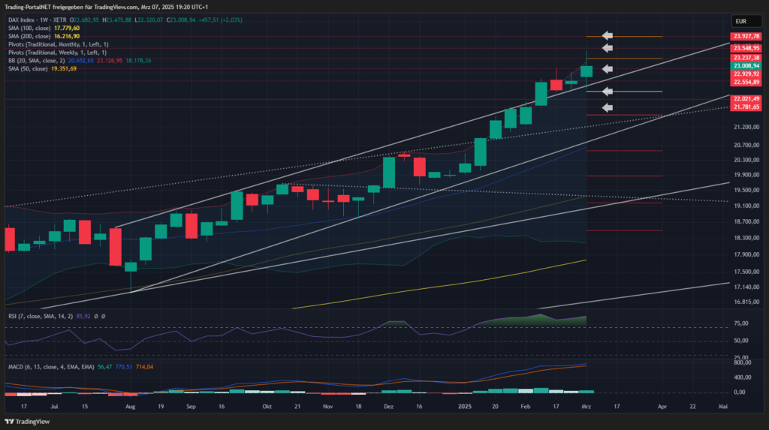The image size is (769, 430).
Task: Click the TradingView logo at the bottom left
Action: click(27, 422)
